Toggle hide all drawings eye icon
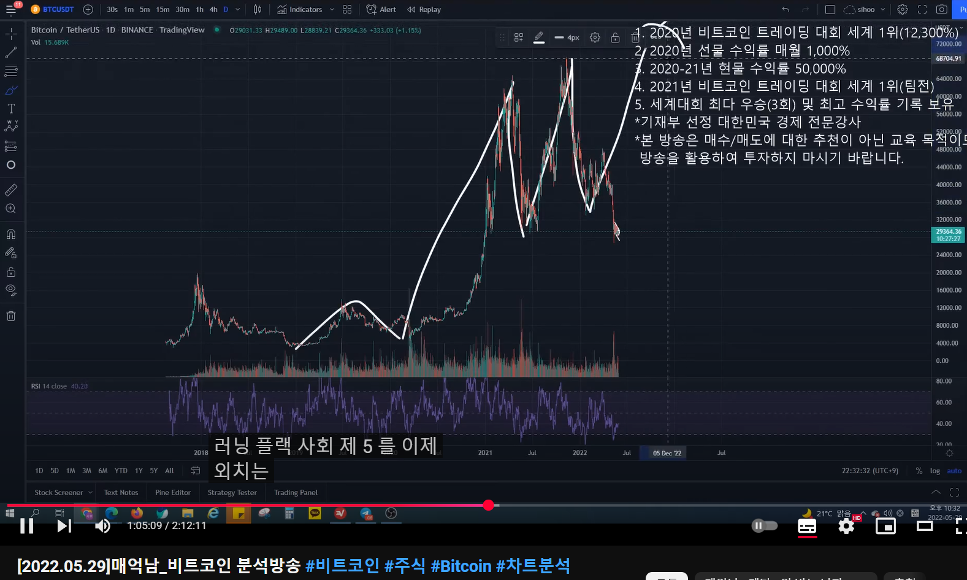The image size is (967, 580). pos(11,290)
